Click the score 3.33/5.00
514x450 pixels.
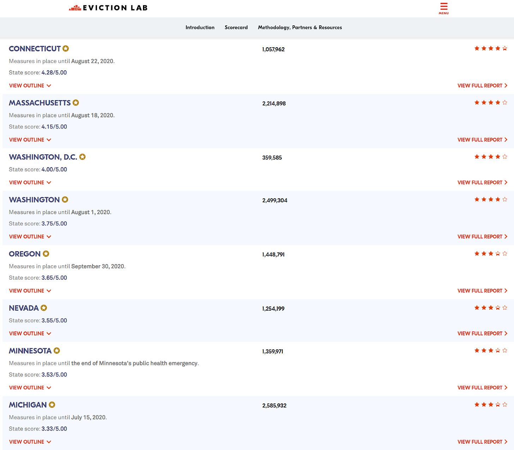pyautogui.click(x=54, y=429)
